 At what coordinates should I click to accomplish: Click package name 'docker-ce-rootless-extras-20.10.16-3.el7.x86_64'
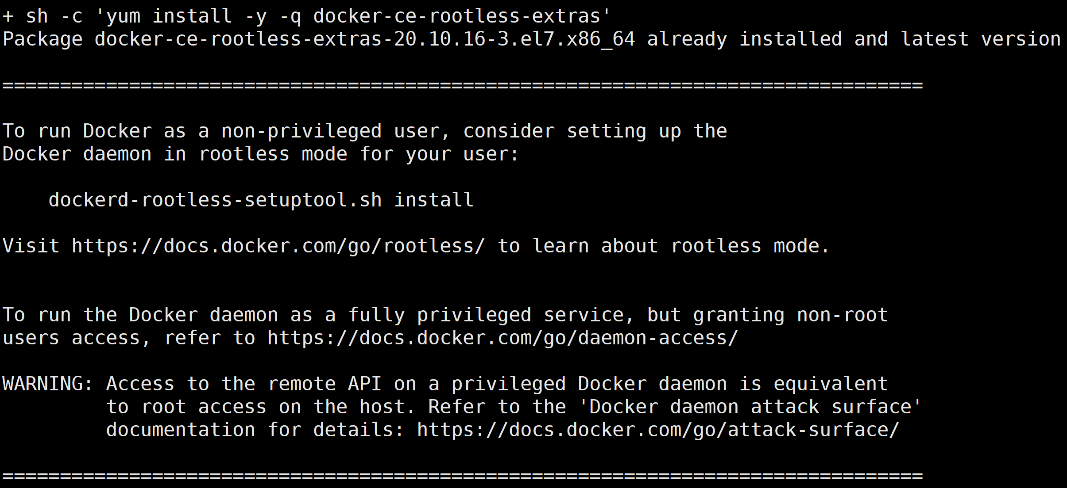[365, 39]
